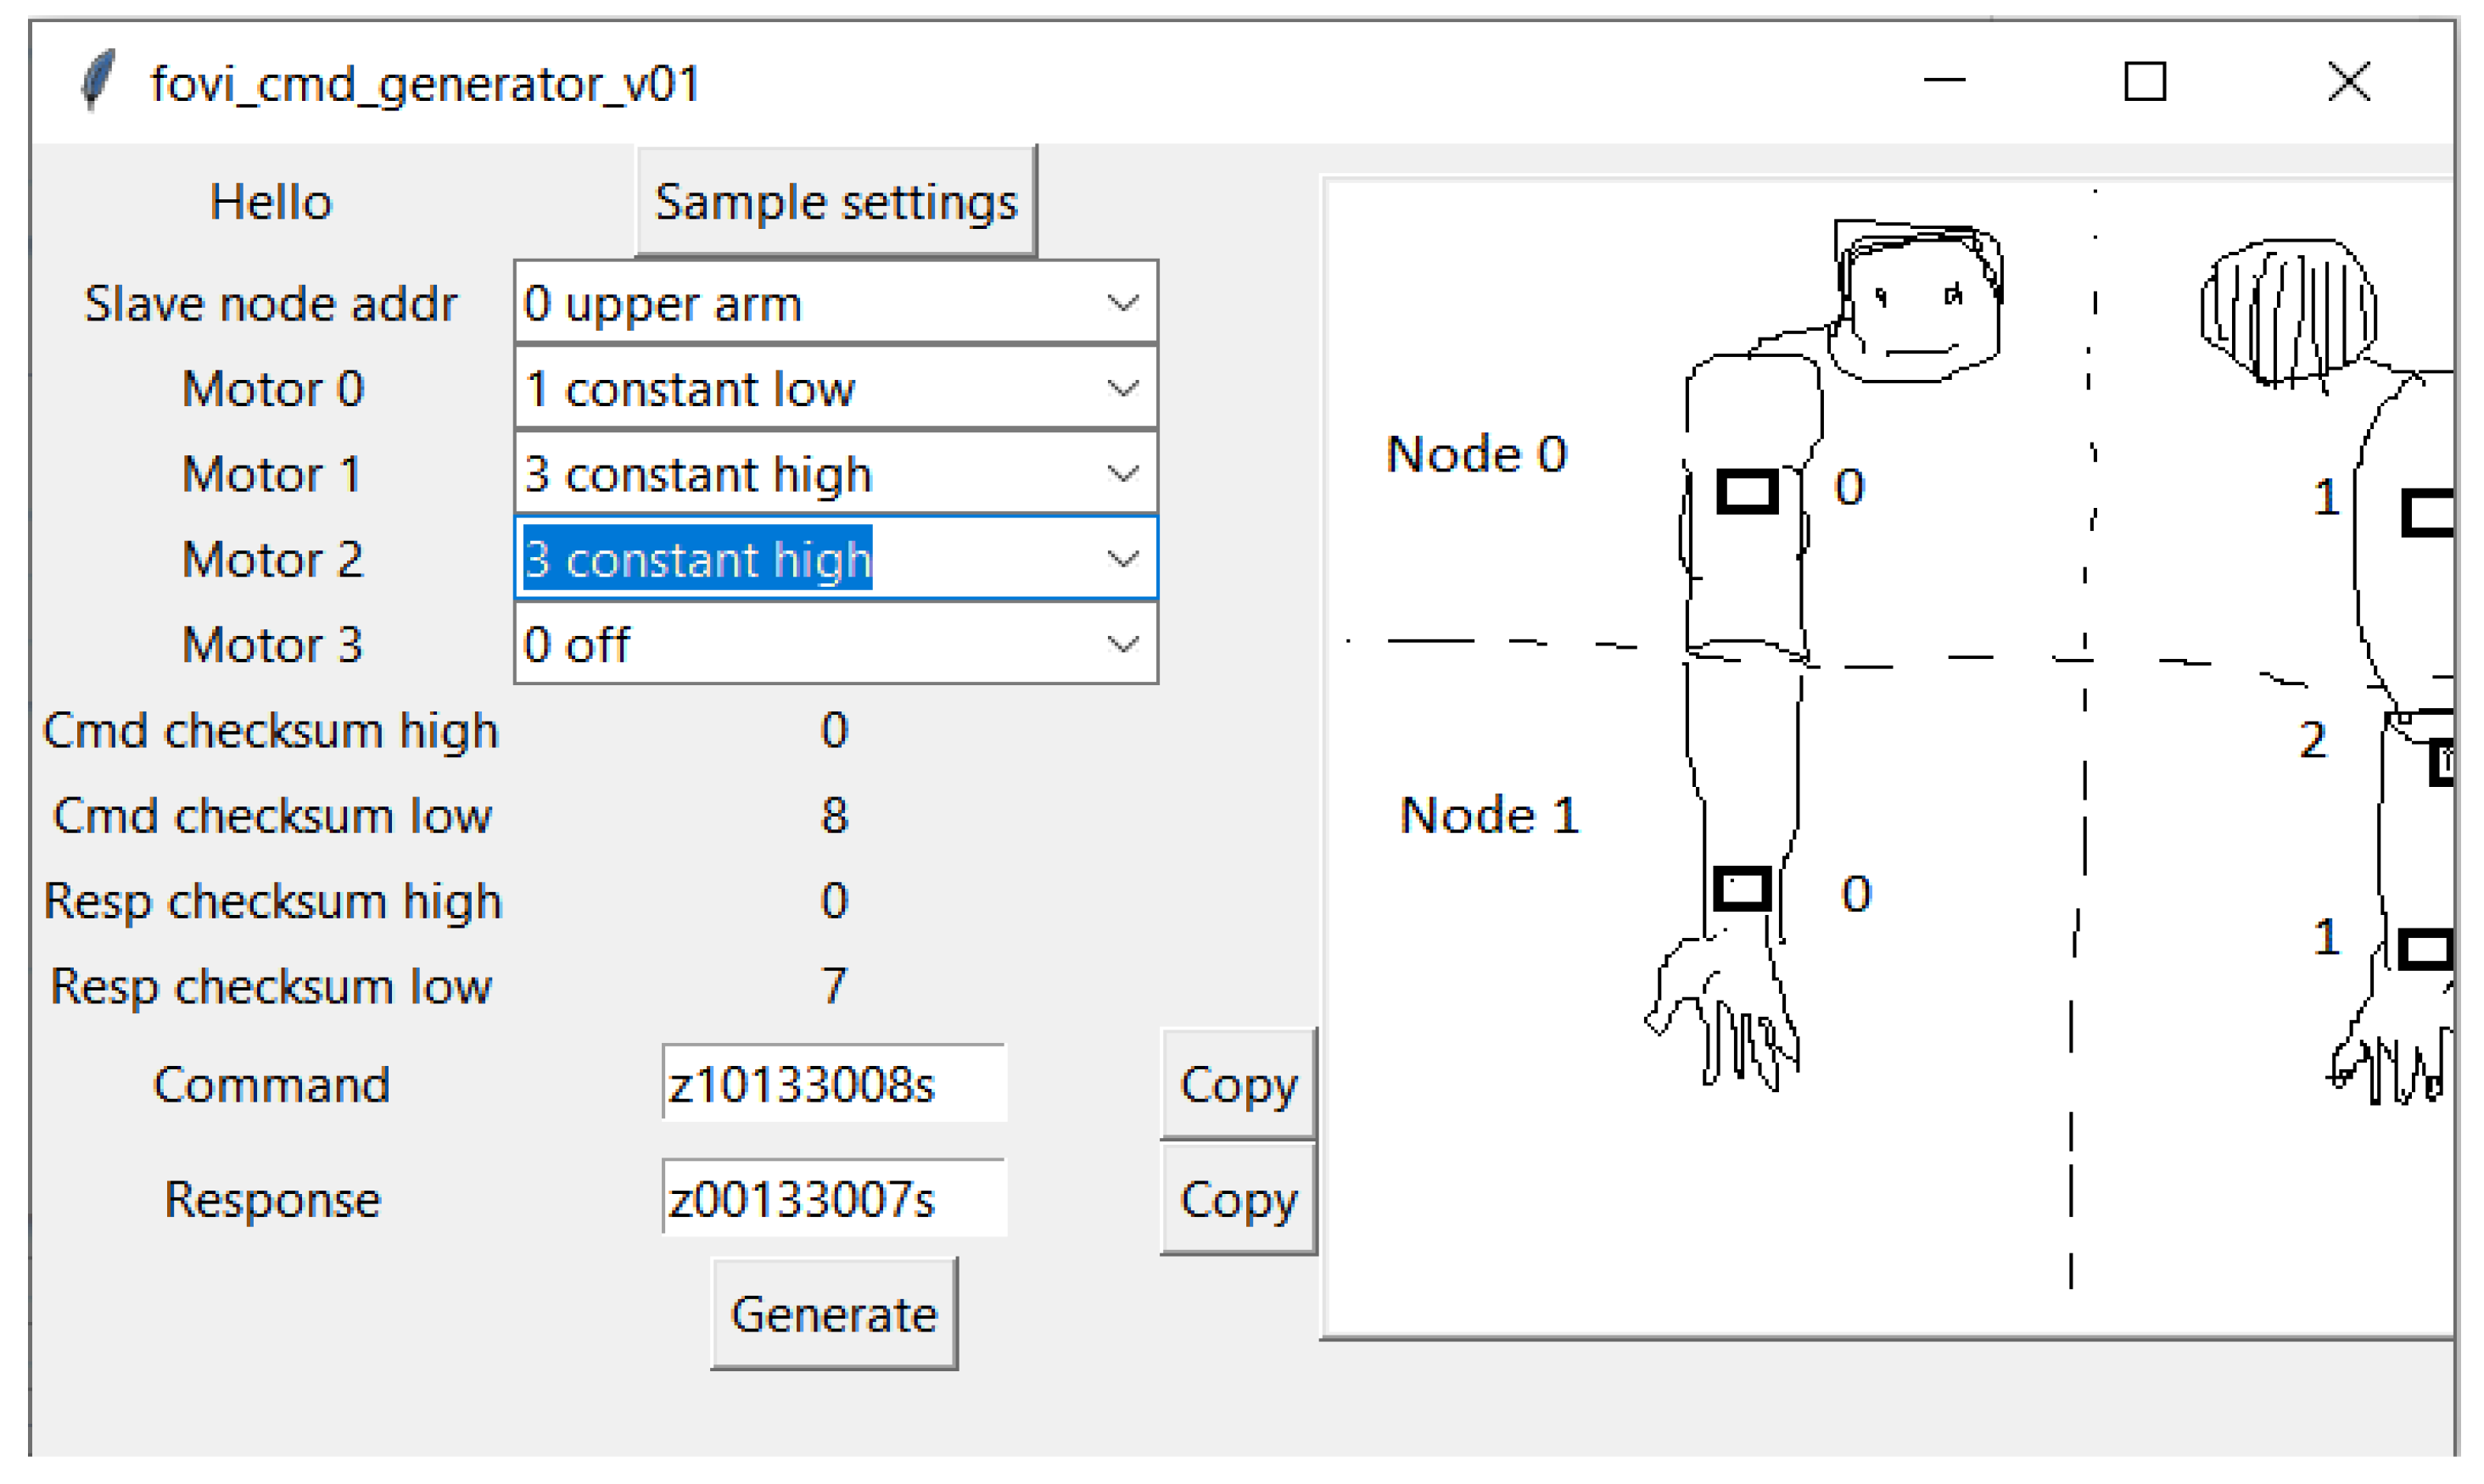Copy the Command string

coord(1238,1084)
